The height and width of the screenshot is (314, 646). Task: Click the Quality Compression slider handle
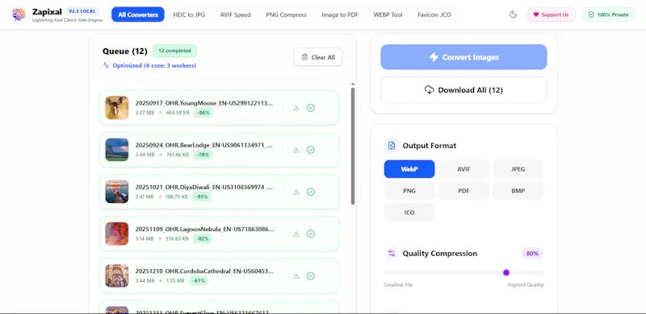506,272
